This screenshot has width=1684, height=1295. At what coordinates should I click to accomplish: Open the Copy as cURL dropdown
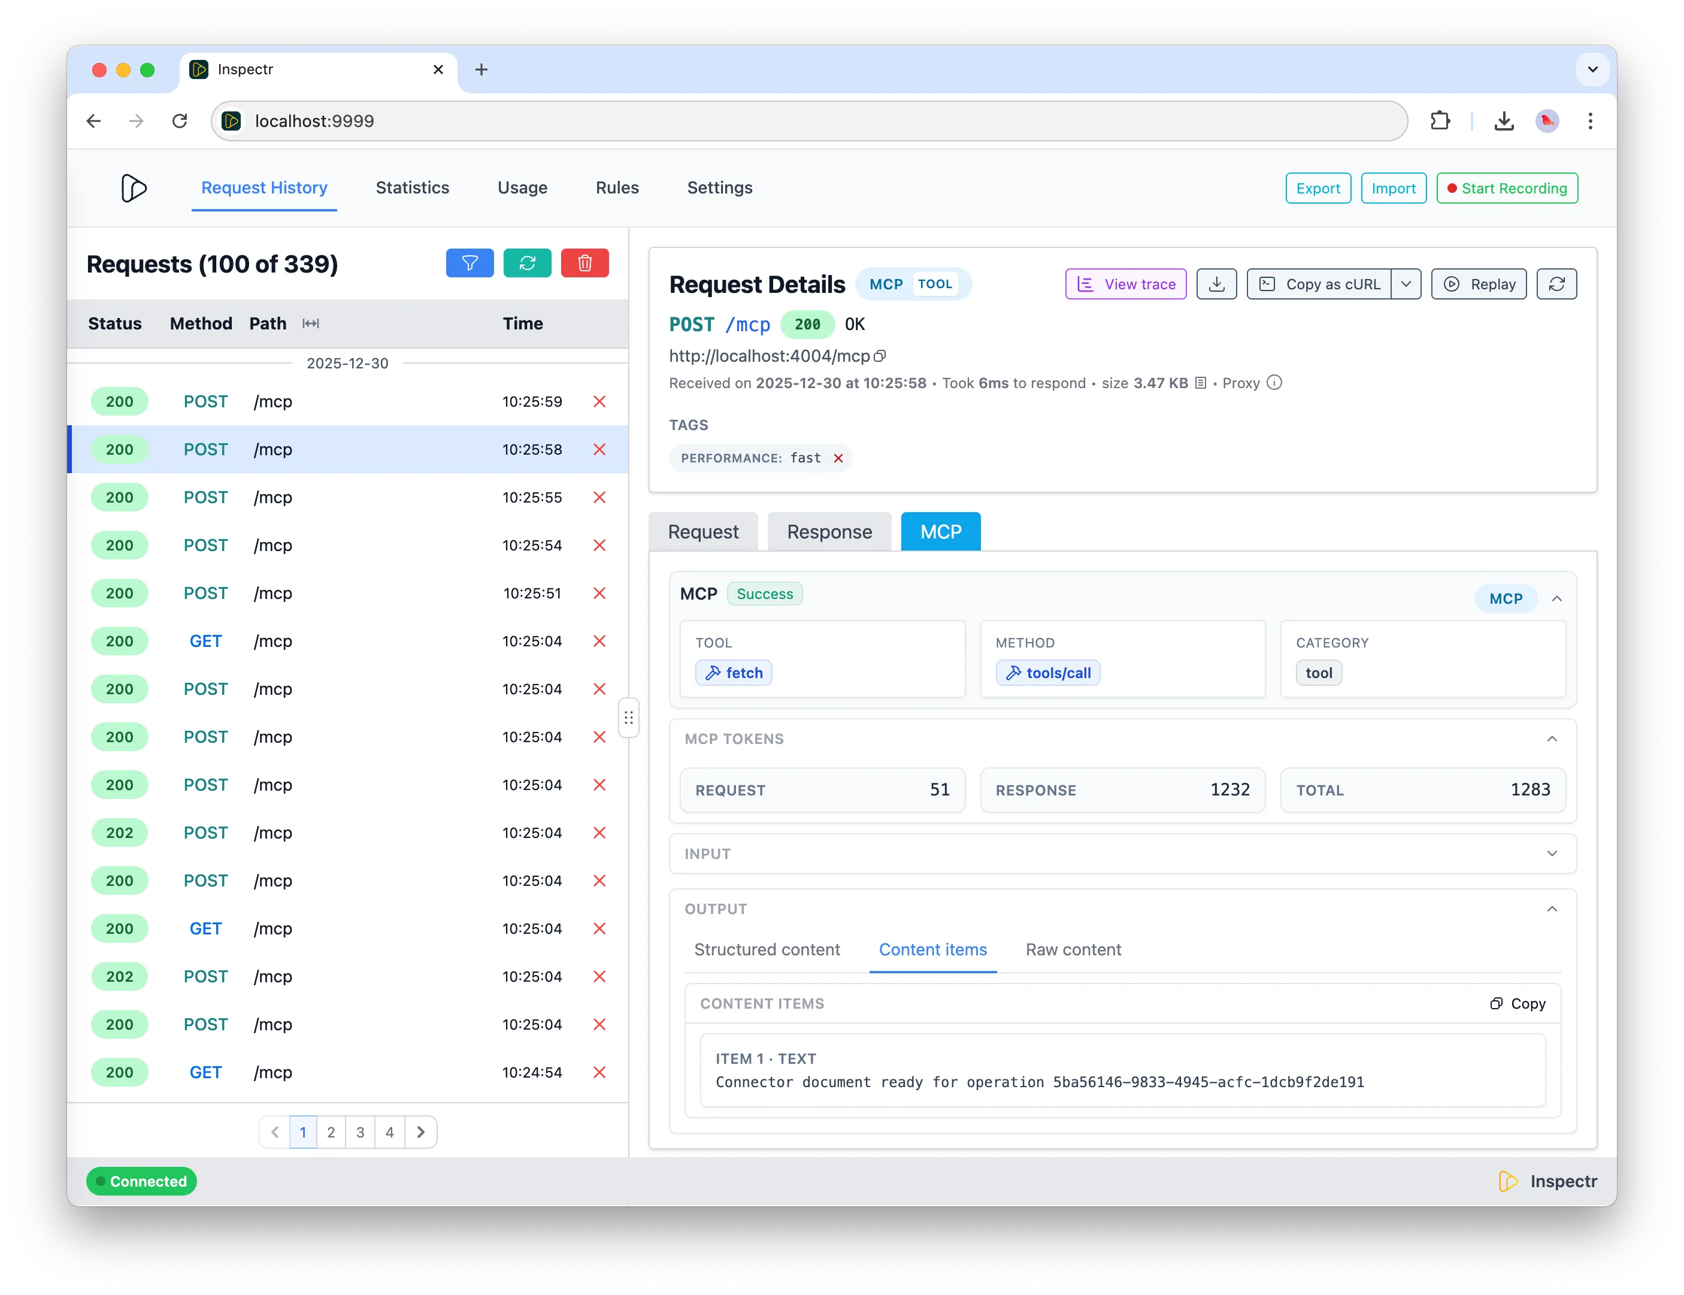click(x=1407, y=284)
